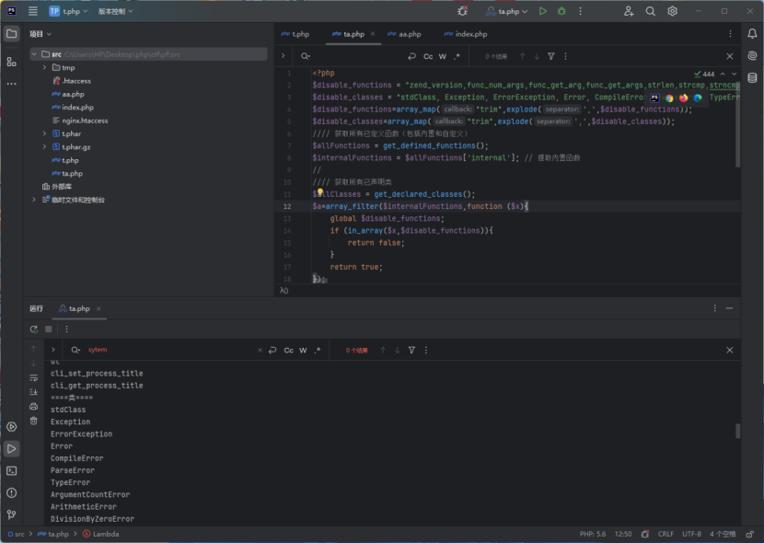Expand the tmp folder in project tree
The image size is (764, 543).
point(44,67)
